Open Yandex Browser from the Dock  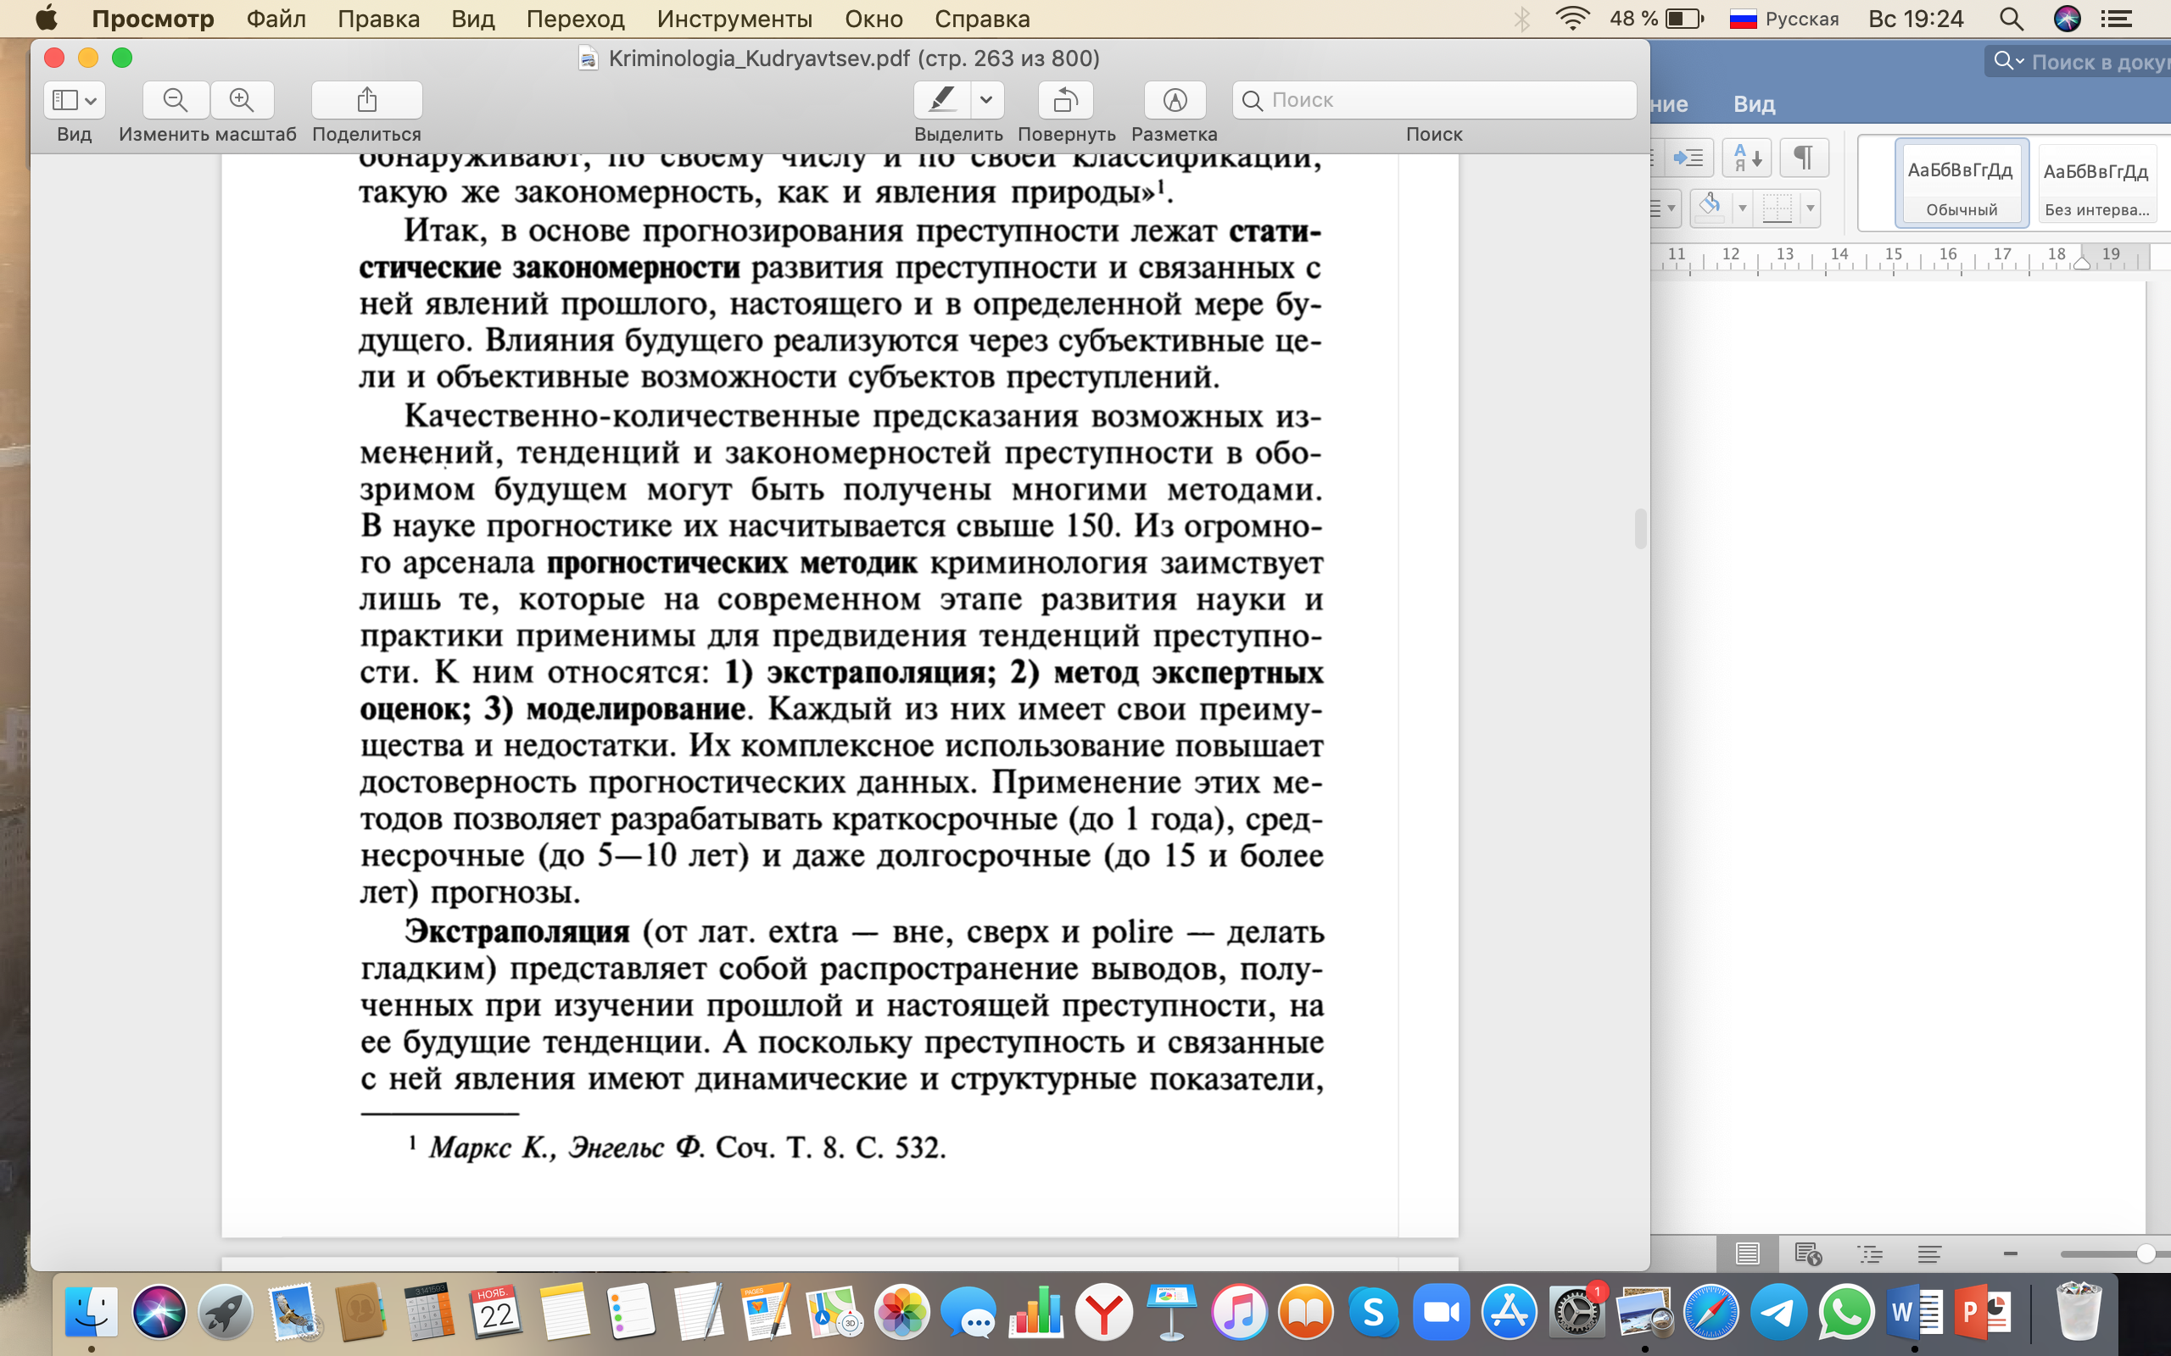click(x=1103, y=1312)
